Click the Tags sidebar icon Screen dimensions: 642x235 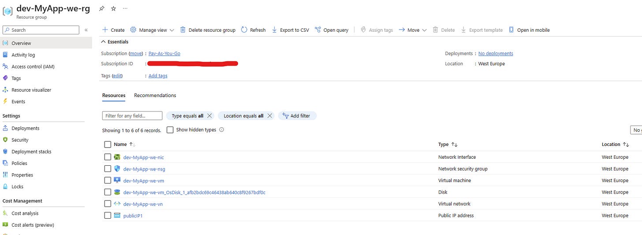(x=5, y=78)
